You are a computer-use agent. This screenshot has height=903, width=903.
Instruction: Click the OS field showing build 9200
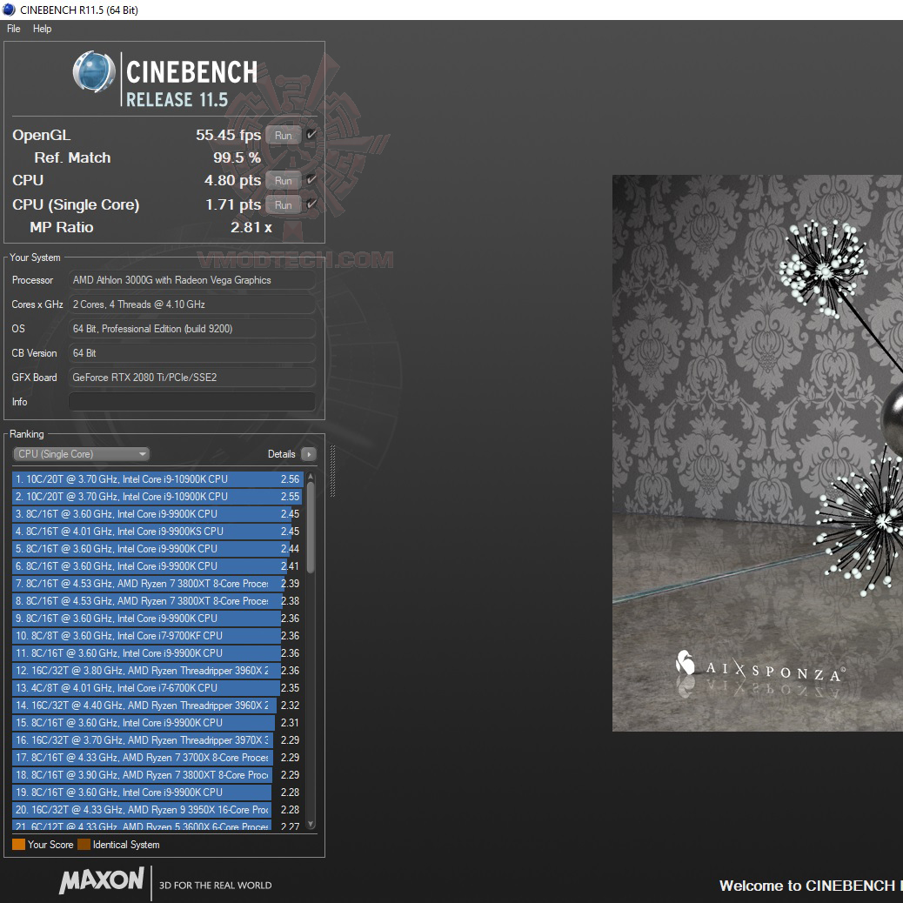pos(191,328)
